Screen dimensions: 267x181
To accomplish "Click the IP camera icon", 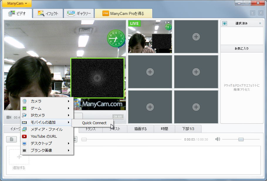I will pyautogui.click(x=25, y=115).
